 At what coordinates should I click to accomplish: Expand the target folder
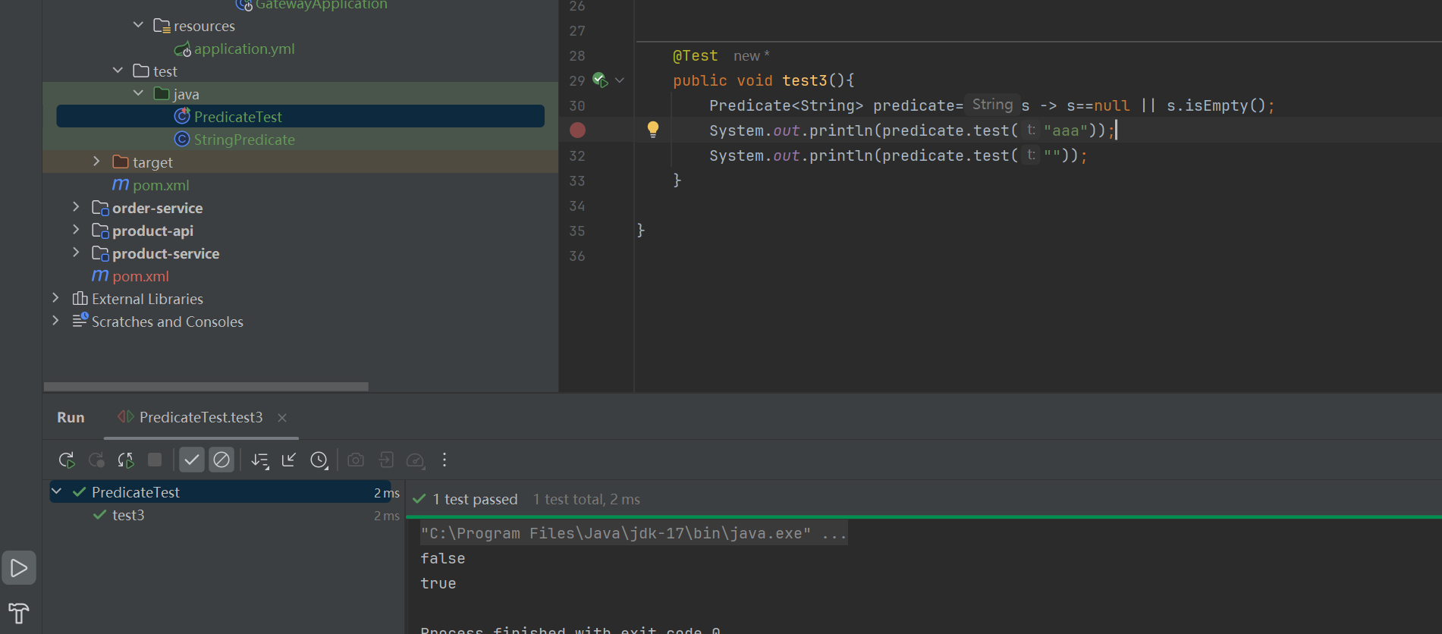pos(96,162)
